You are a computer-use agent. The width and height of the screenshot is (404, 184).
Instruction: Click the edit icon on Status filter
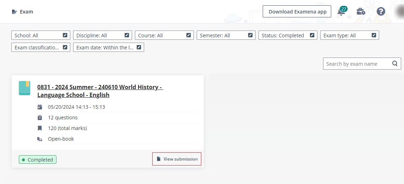pyautogui.click(x=312, y=35)
